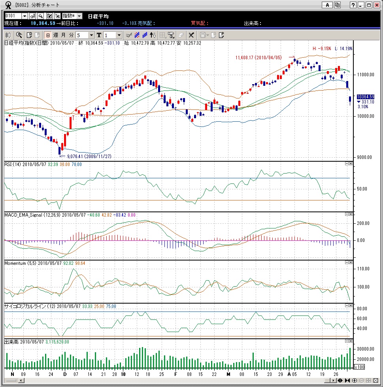
Task: Minimize the サイコロジカルライン panel
Action: 347,305
